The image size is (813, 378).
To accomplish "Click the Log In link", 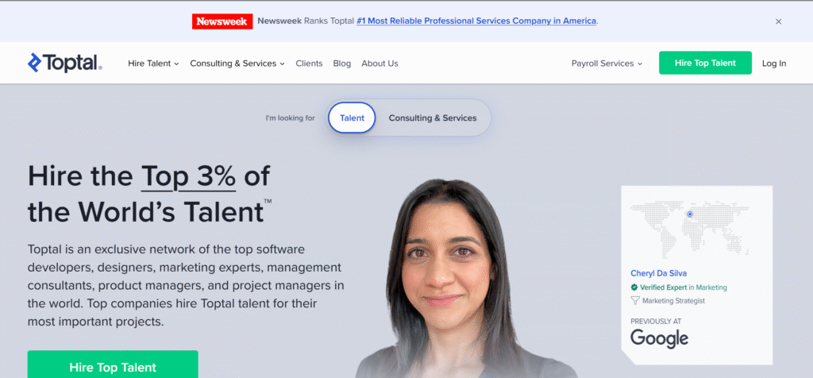I will [773, 64].
